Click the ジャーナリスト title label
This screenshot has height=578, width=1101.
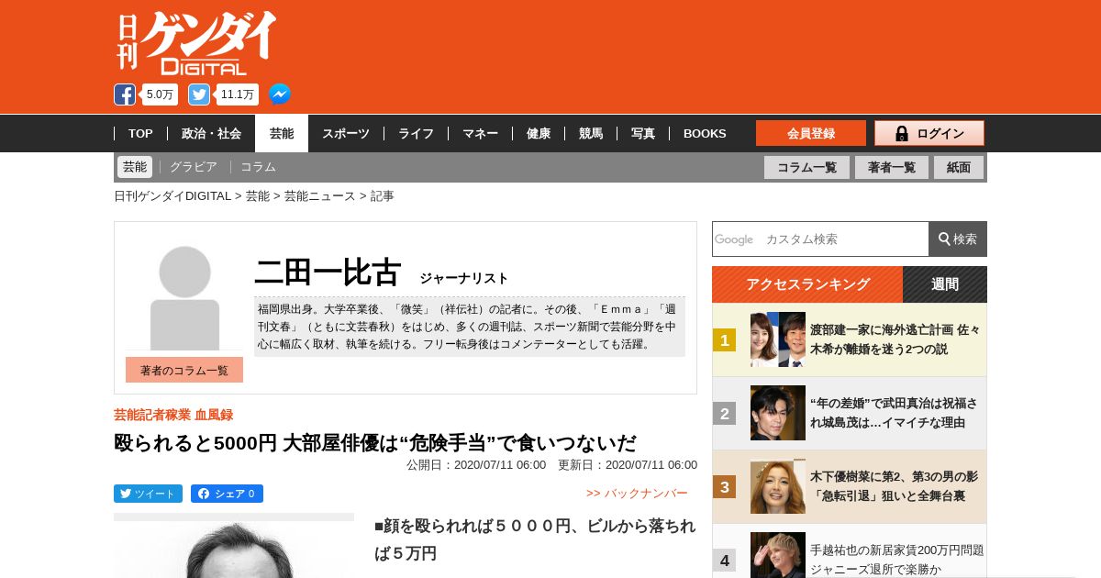464,278
